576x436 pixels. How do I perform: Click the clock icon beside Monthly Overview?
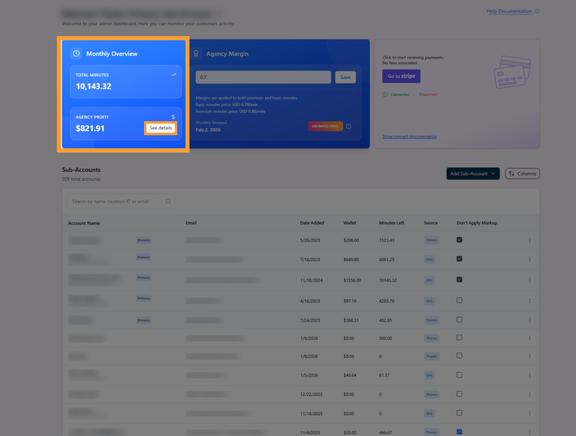76,53
